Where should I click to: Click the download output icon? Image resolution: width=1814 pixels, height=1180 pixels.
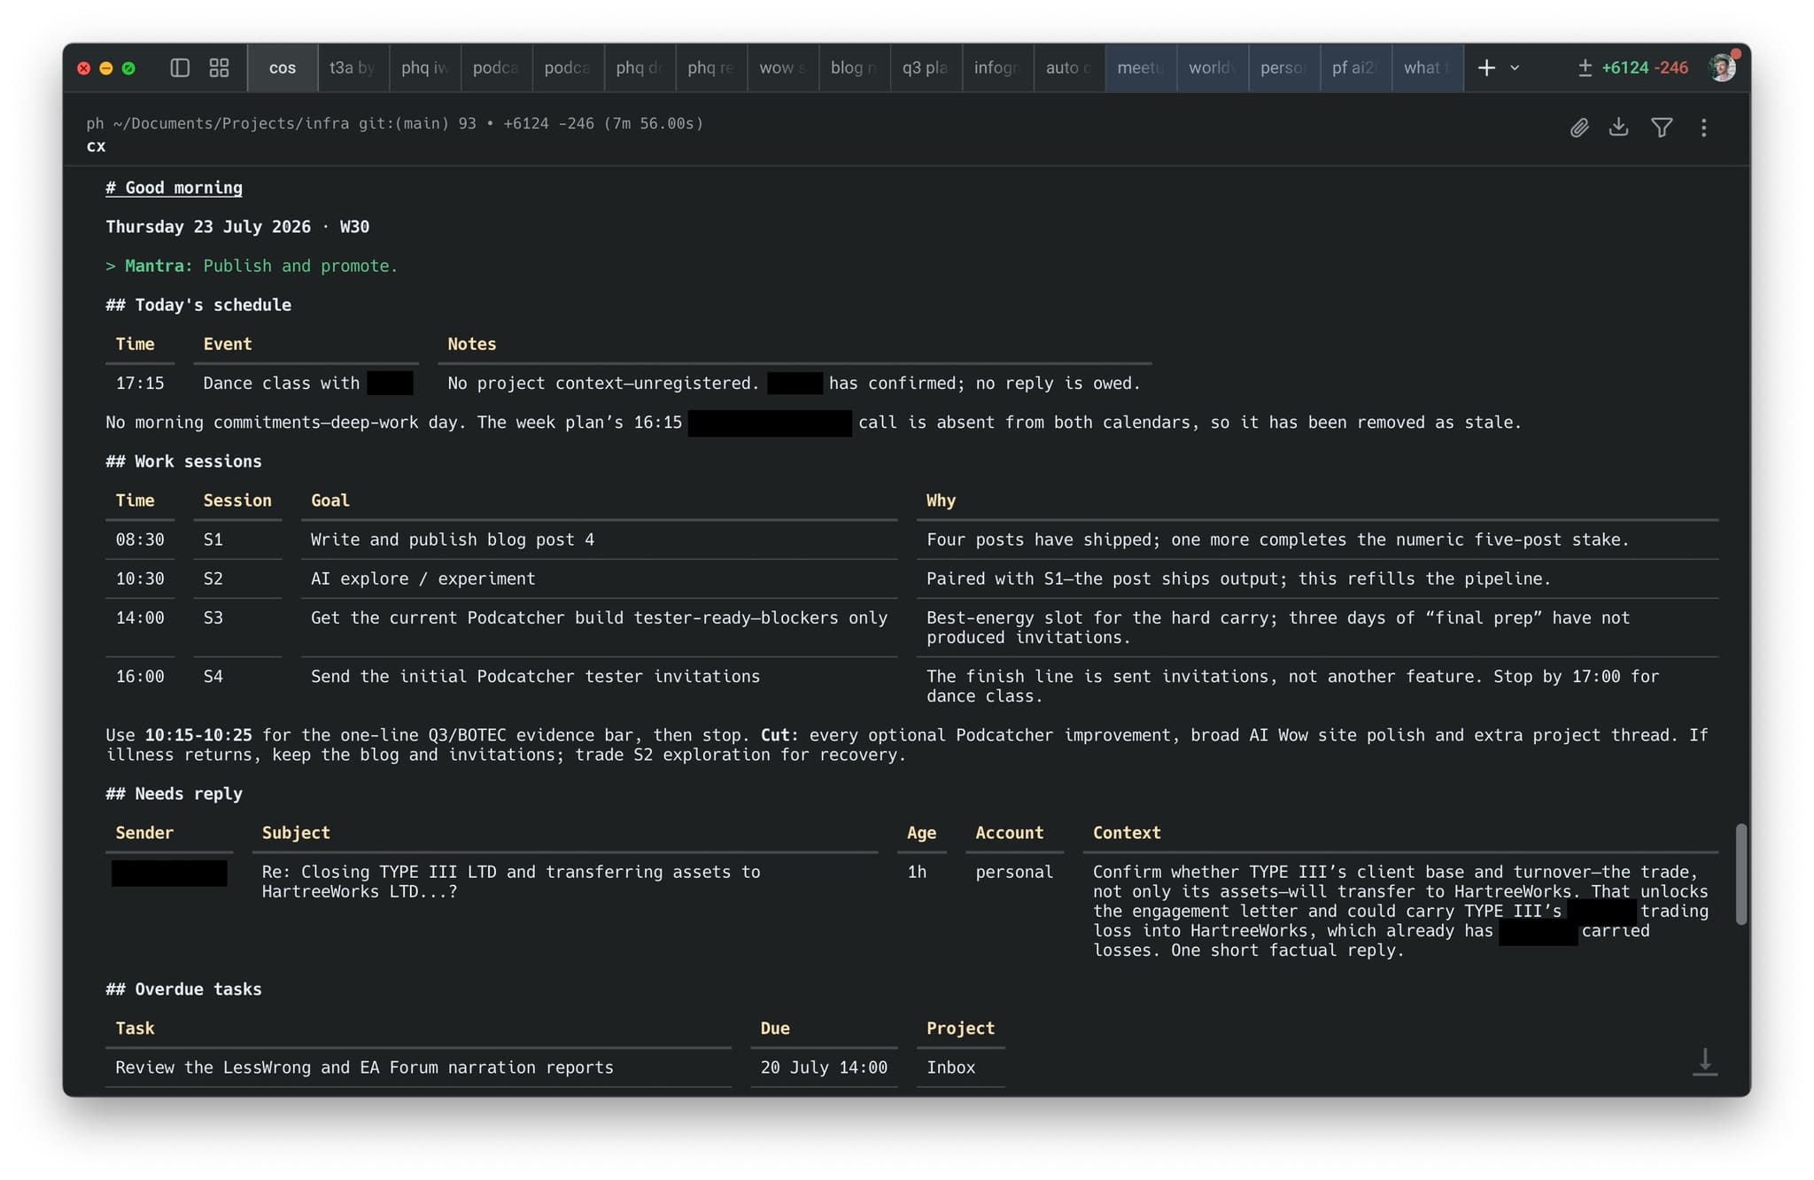[1618, 128]
